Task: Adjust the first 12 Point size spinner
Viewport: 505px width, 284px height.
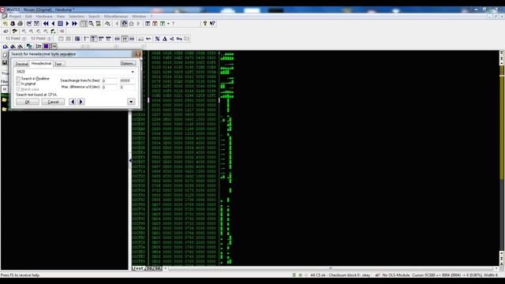Action: (x=24, y=39)
